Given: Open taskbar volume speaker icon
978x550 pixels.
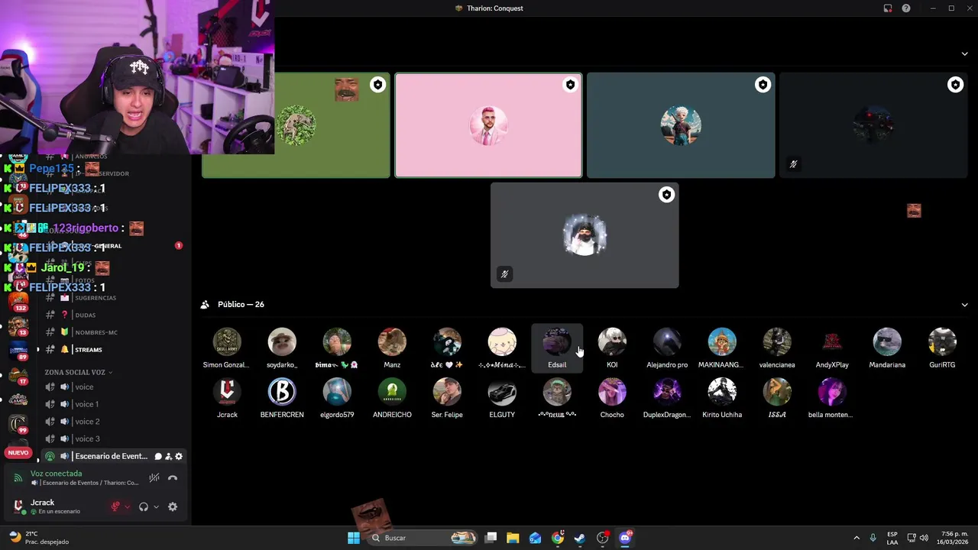Looking at the screenshot, I should [925, 538].
